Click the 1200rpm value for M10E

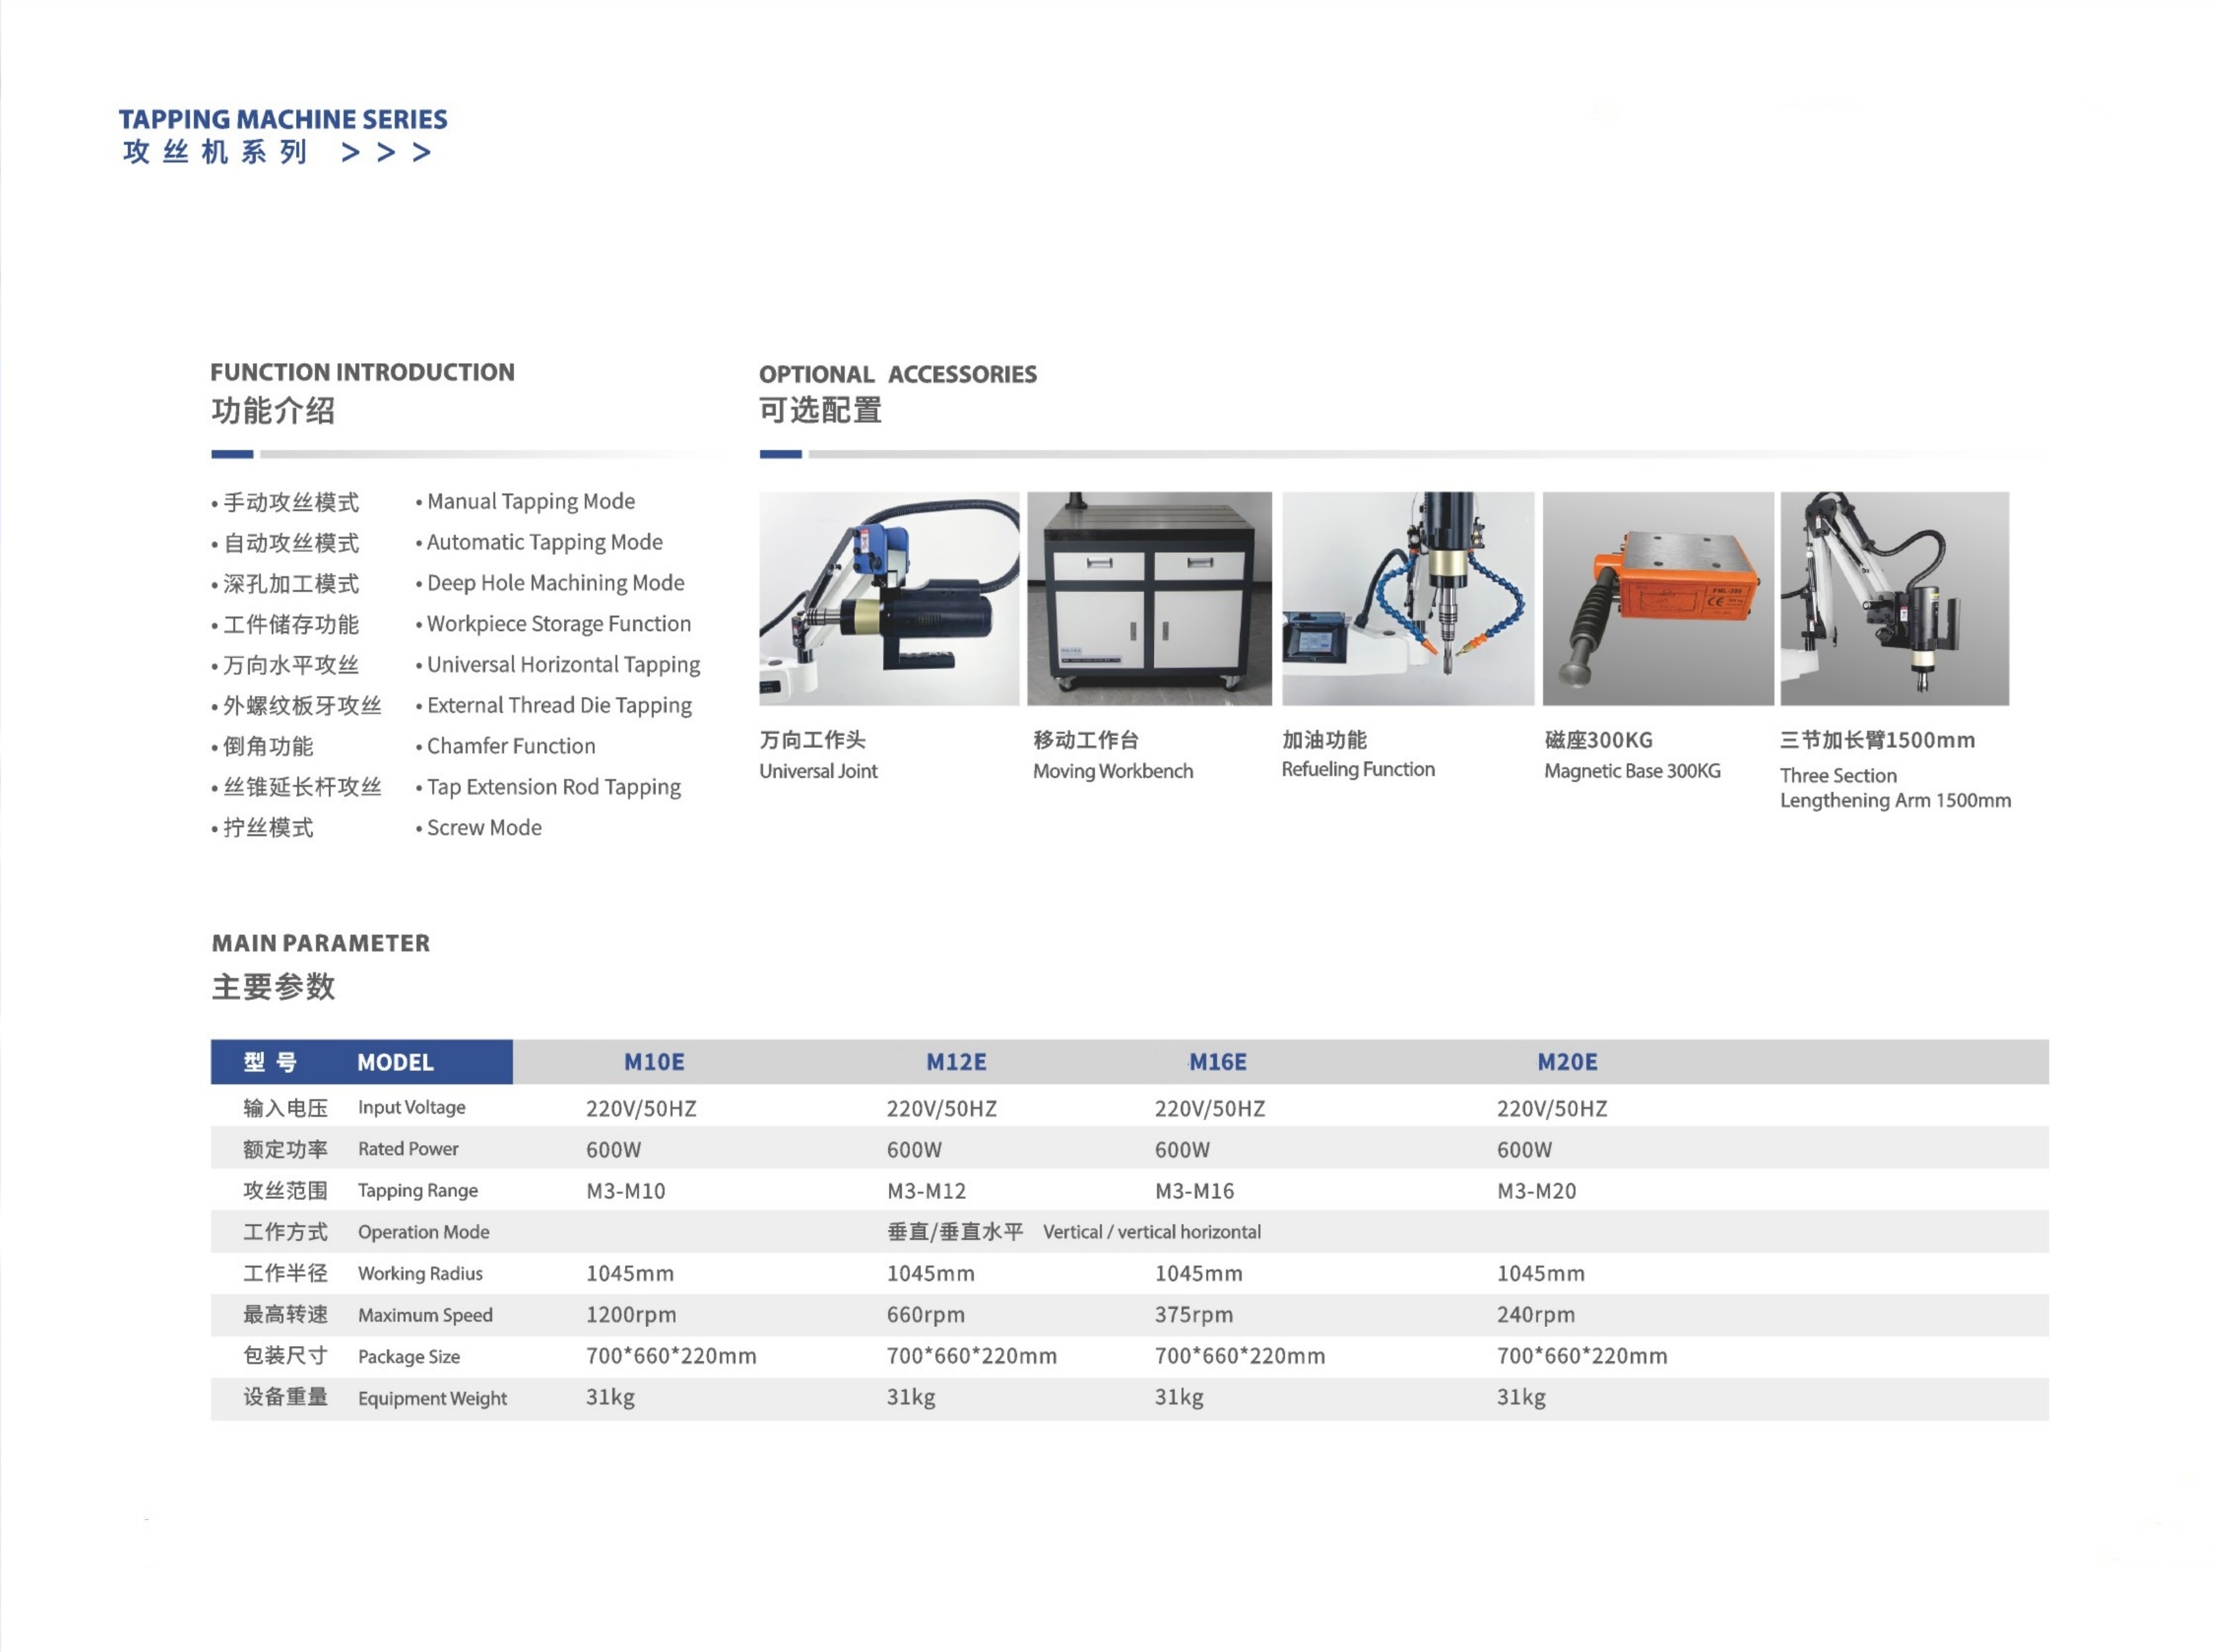pyautogui.click(x=631, y=1315)
